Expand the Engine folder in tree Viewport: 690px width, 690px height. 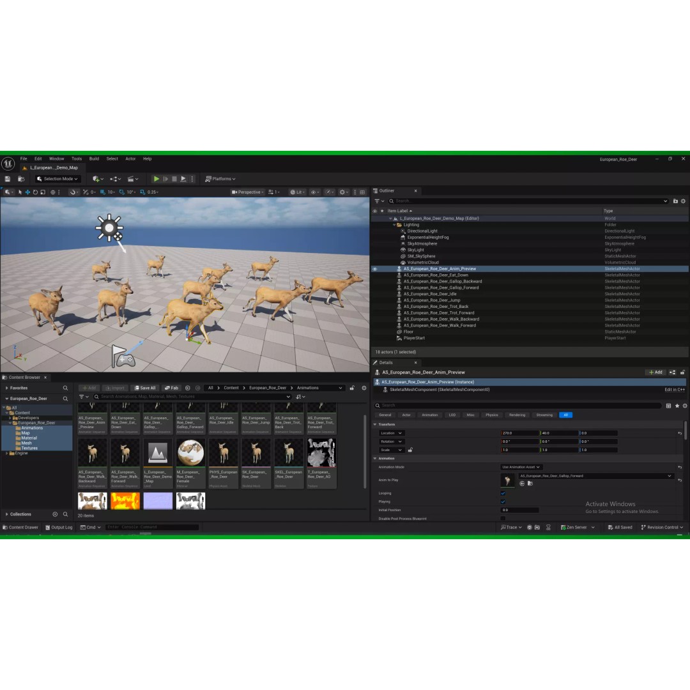point(6,453)
